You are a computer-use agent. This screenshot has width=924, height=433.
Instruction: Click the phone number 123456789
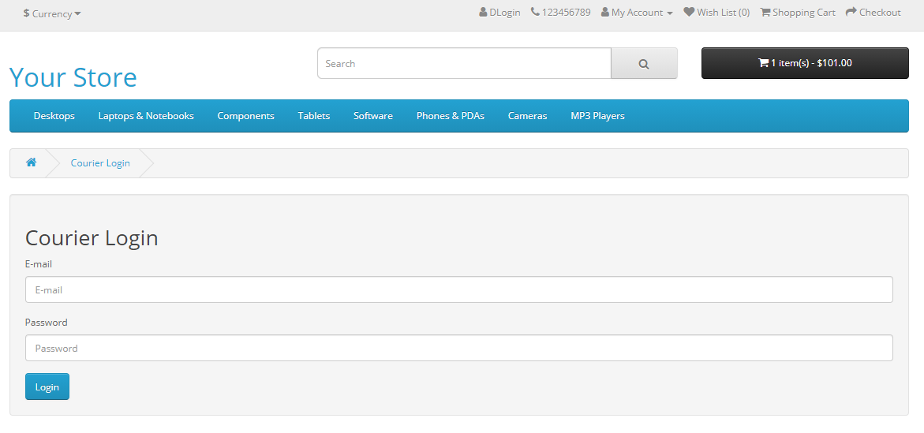coord(560,13)
